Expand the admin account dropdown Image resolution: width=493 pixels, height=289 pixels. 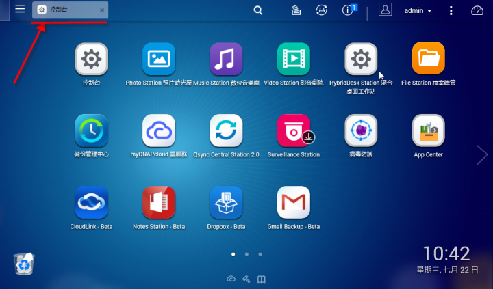(418, 11)
